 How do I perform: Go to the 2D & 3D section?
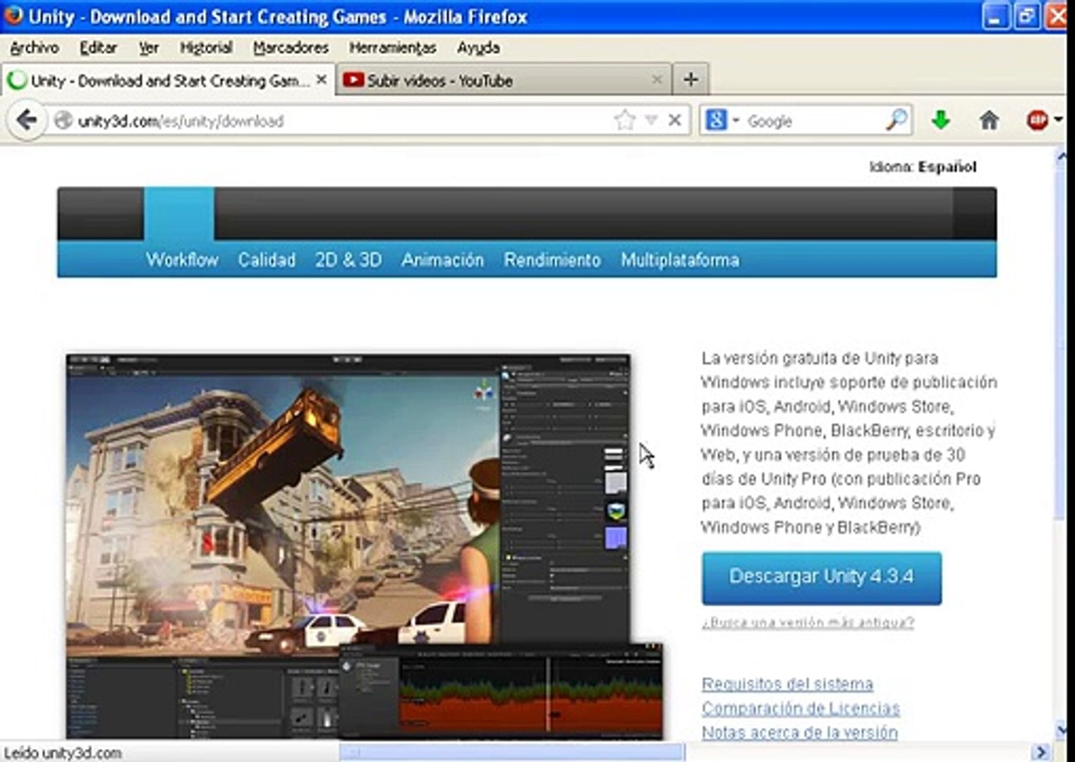coord(348,260)
